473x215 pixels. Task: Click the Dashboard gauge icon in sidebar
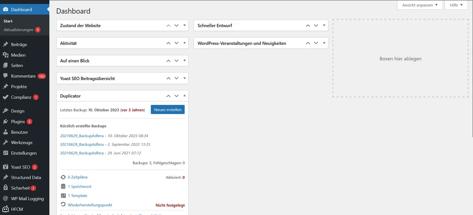[6, 9]
